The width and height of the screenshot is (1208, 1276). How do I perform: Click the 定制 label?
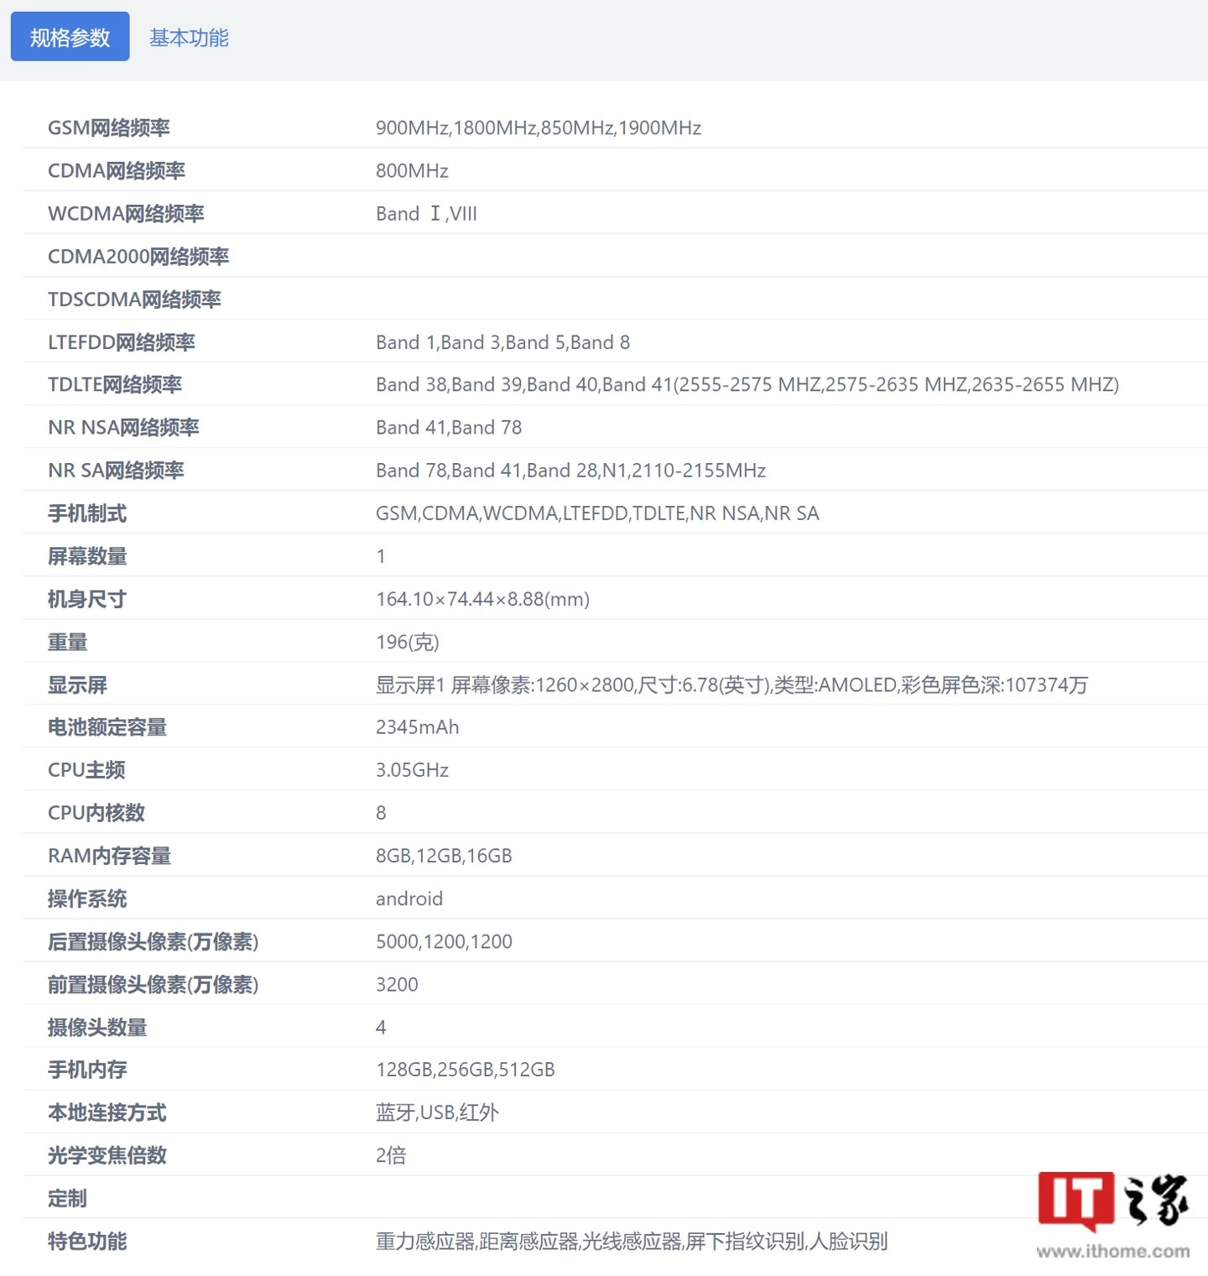[x=67, y=1198]
